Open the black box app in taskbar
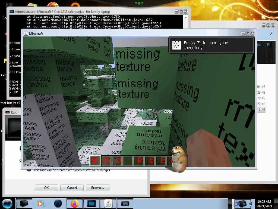This screenshot has height=209, width=278. (x=24, y=204)
